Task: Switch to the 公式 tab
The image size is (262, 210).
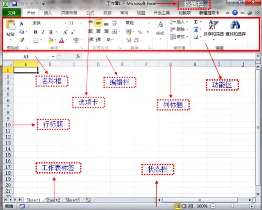Action: pos(90,13)
